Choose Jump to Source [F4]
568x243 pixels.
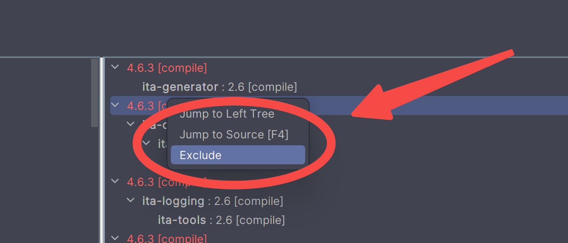[234, 134]
